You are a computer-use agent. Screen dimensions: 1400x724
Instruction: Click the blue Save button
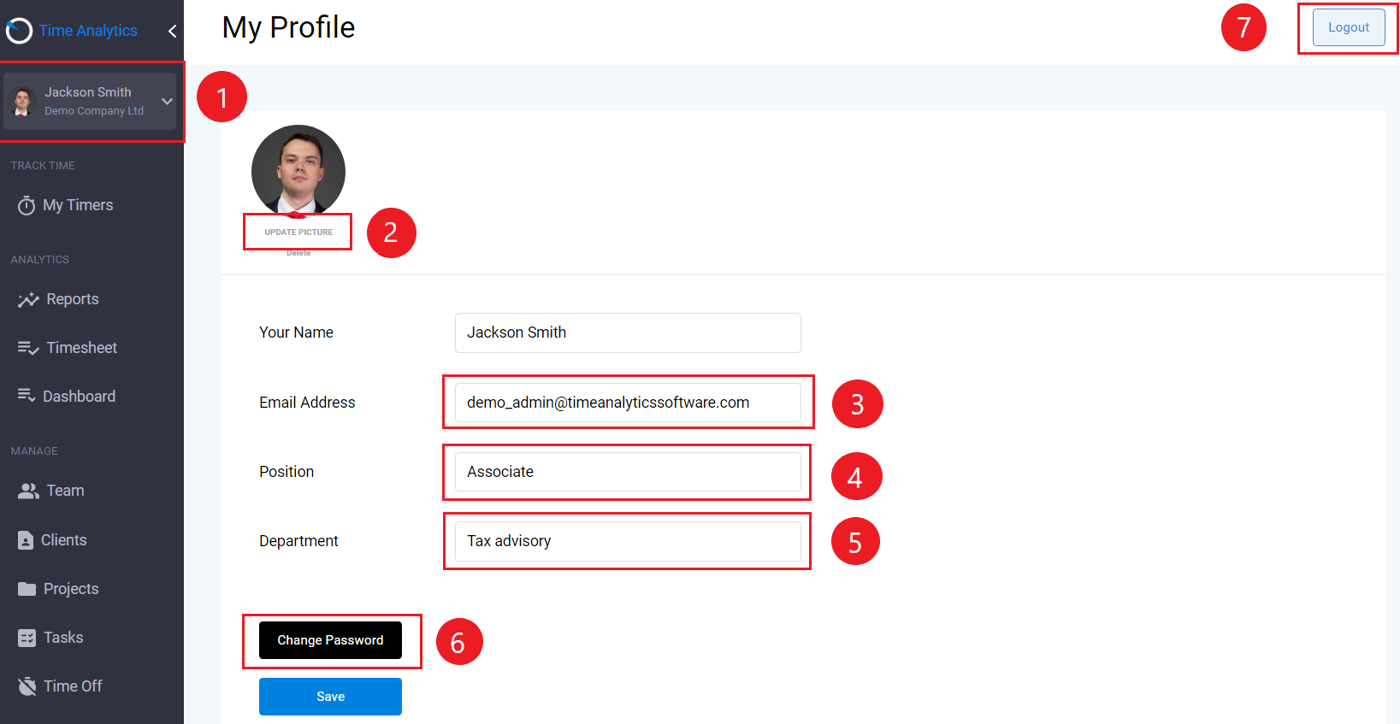click(330, 697)
